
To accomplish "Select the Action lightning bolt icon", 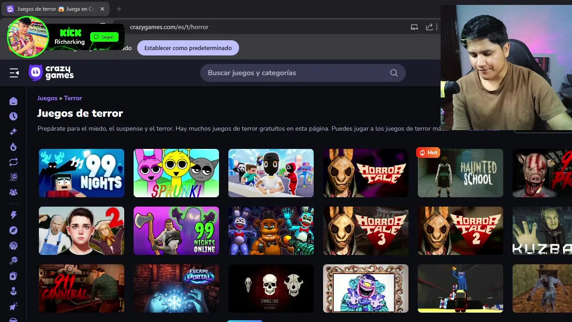I will click(13, 215).
